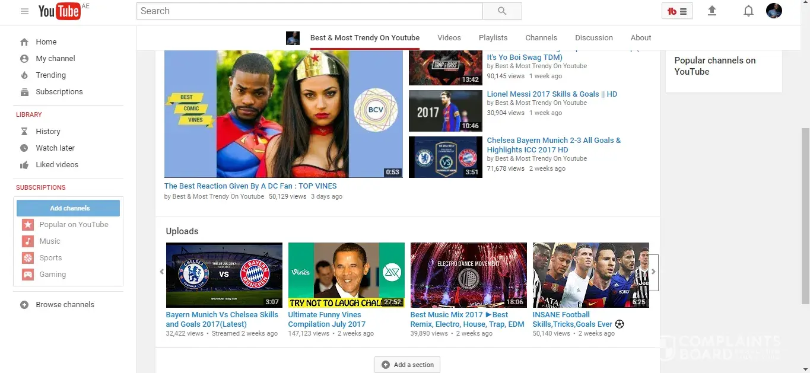Open Trending from the sidebar
The image size is (810, 373).
pos(50,75)
